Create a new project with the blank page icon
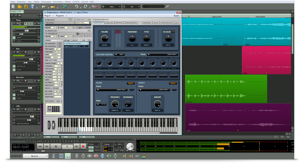 [x=13, y=6]
